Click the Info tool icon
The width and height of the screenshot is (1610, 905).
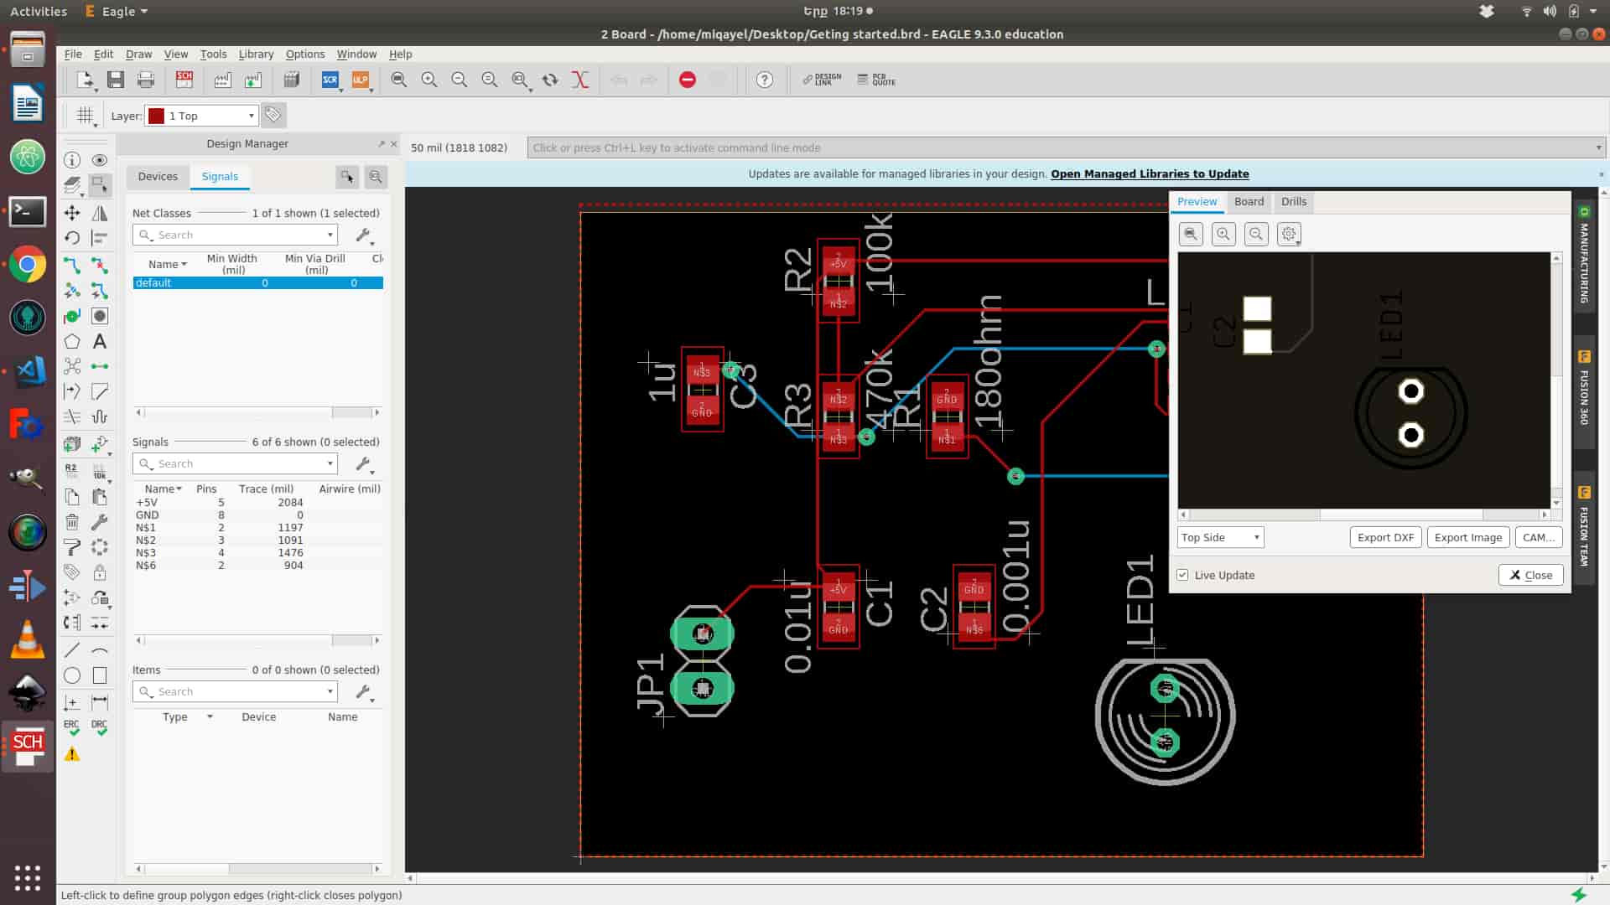[72, 160]
